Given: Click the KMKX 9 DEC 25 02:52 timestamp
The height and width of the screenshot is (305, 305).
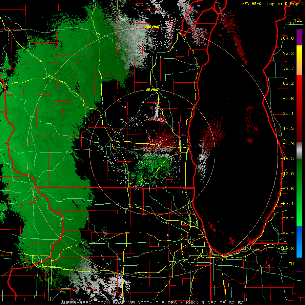Looking at the screenshot, I should (x=215, y=303).
